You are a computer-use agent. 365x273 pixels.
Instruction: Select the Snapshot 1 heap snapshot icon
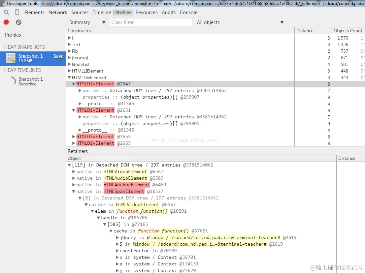click(x=11, y=58)
